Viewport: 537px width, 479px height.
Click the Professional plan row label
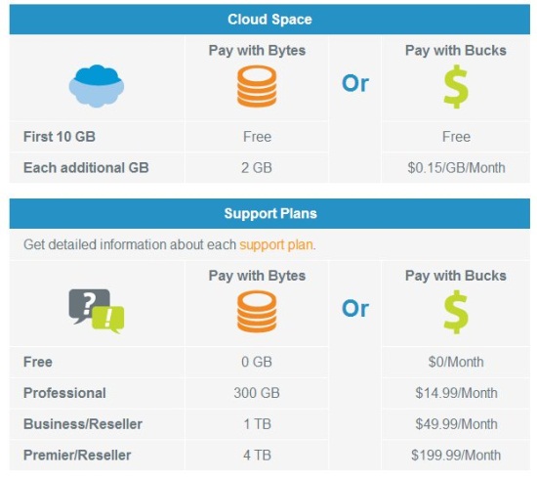(x=64, y=393)
